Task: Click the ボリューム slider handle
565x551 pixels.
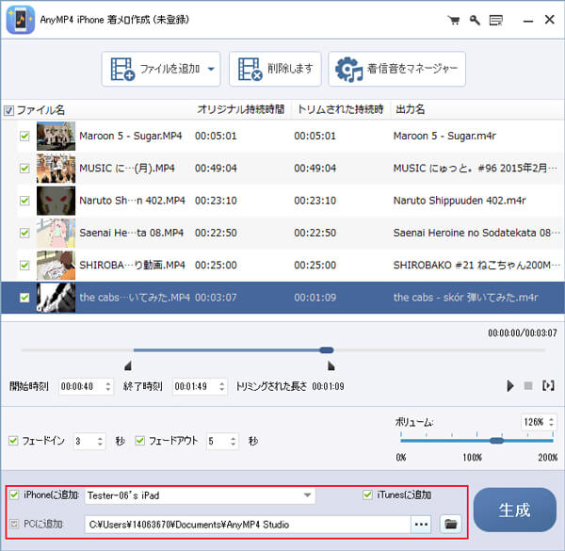Action: click(497, 440)
